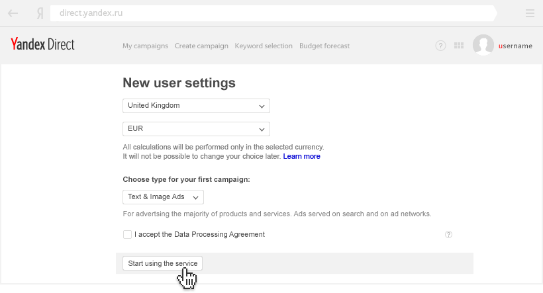This screenshot has width=543, height=293.
Task: Click the username account link
Action: click(515, 46)
